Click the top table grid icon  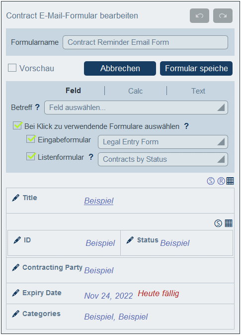(x=230, y=181)
